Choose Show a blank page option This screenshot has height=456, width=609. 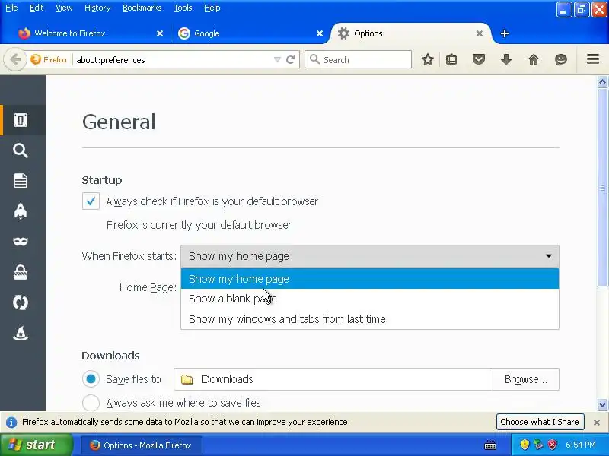point(370,299)
